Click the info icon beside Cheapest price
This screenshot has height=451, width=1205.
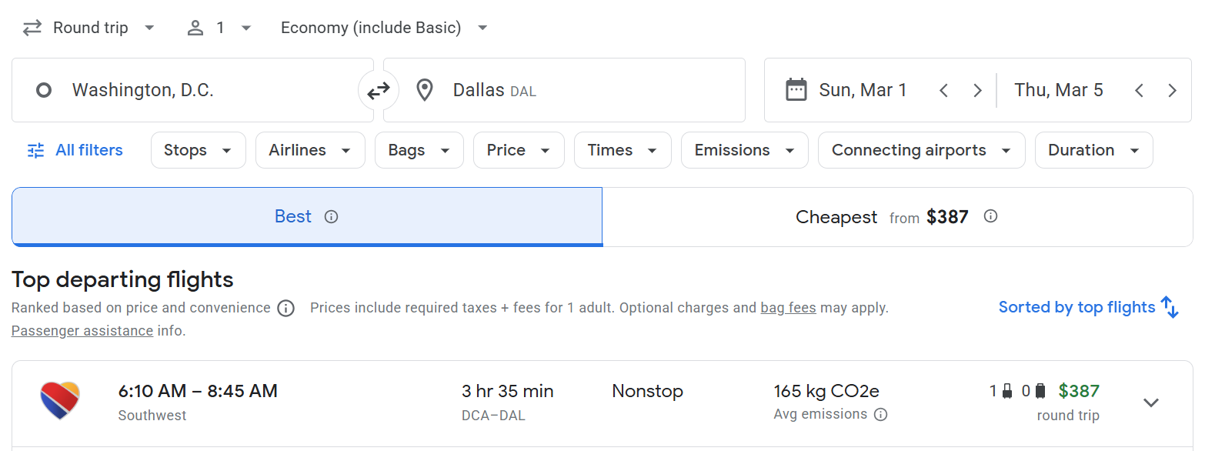tap(991, 216)
